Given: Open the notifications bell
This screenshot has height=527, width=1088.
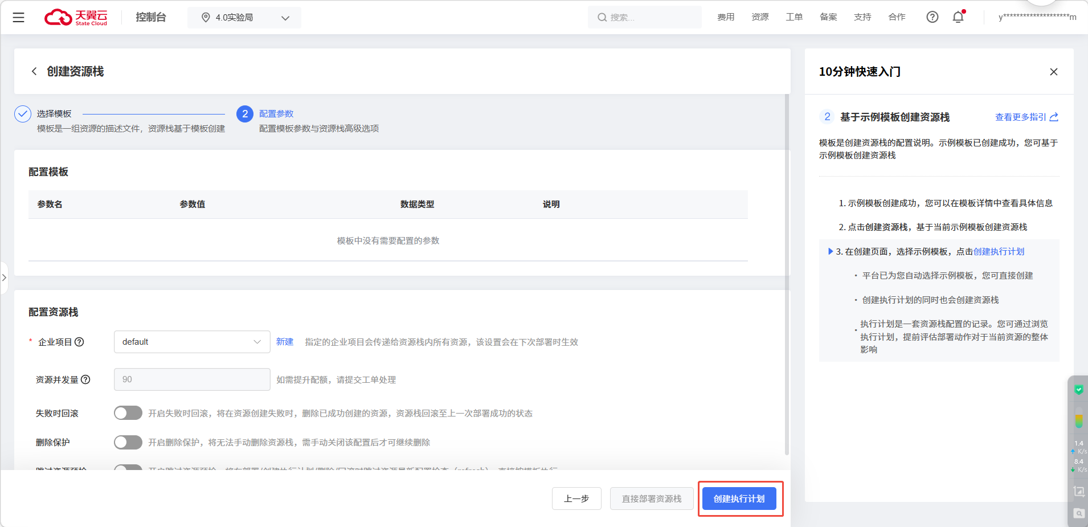Looking at the screenshot, I should point(958,17).
